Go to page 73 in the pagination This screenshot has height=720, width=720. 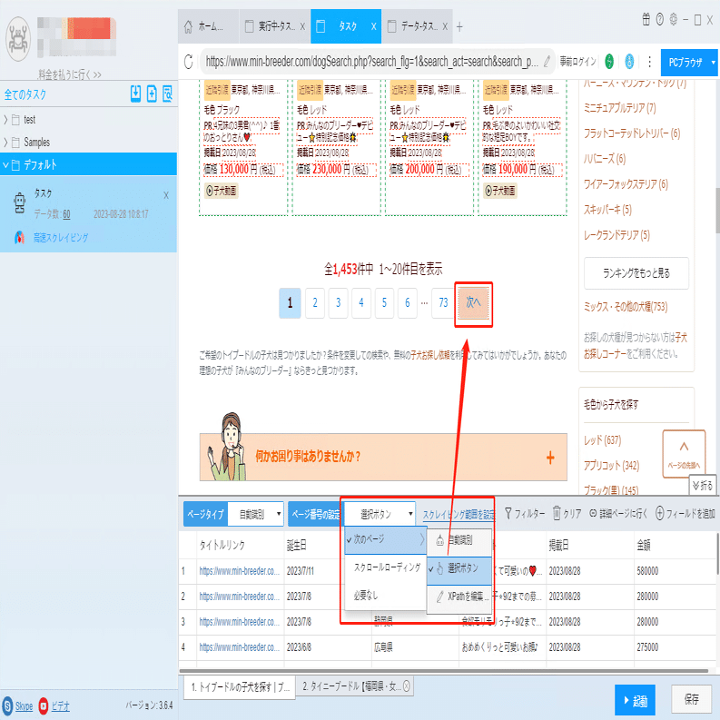[443, 302]
